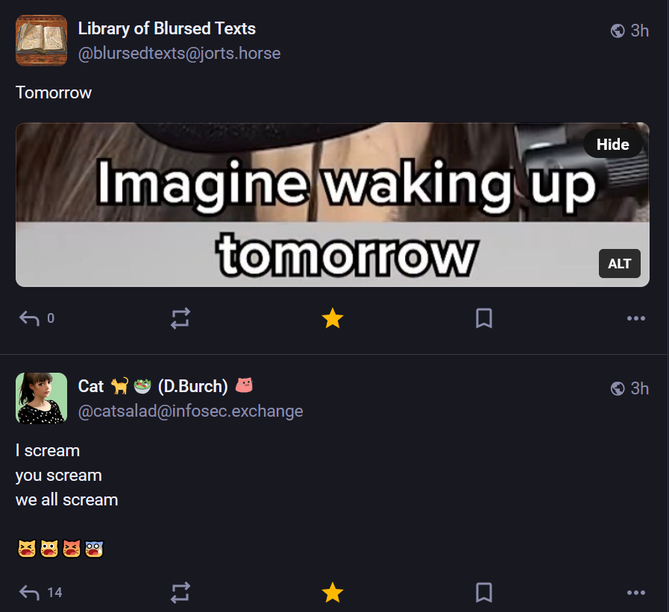
Task: Open the first post's 3h timestamp
Action: click(x=640, y=31)
